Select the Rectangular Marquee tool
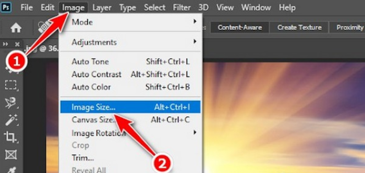 pos(11,85)
